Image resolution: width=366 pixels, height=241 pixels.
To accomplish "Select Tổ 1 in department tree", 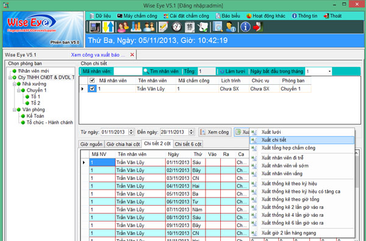I will pyautogui.click(x=35, y=96).
